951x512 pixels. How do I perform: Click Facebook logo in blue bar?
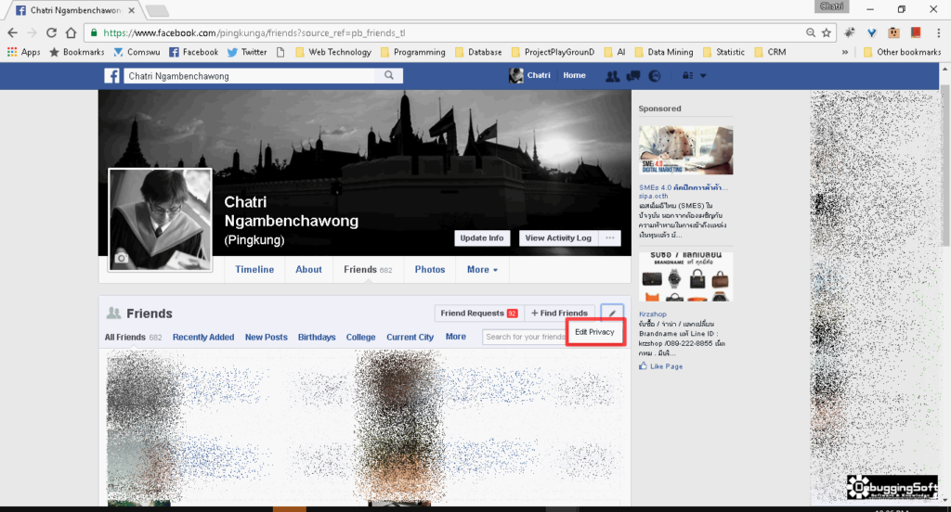pyautogui.click(x=111, y=76)
